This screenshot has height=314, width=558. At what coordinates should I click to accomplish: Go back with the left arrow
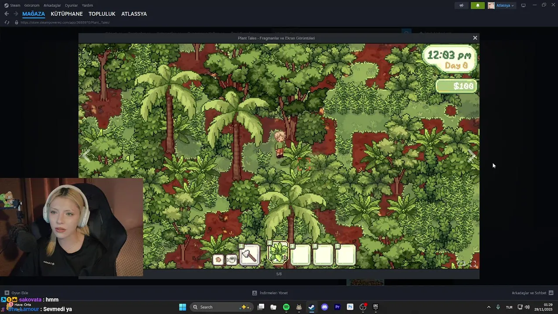(7, 14)
